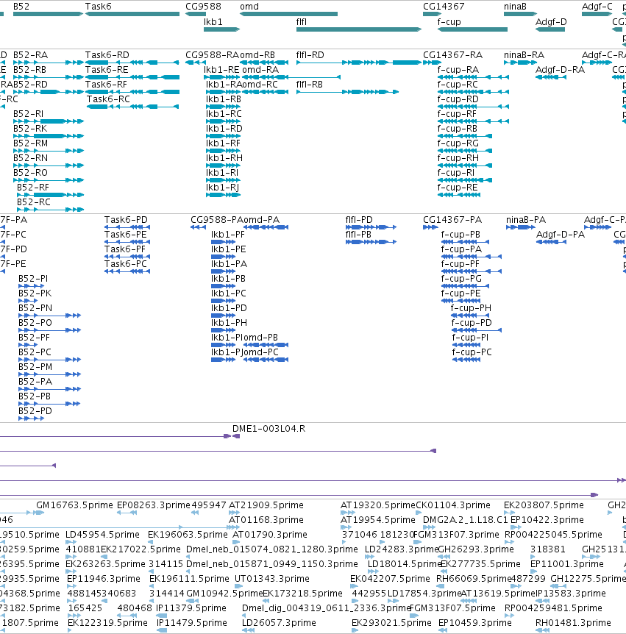
Task: Select transcript lkb1-RB
Action: click(223, 107)
